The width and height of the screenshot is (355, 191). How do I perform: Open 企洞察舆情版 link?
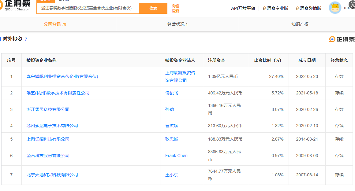pos(308,8)
